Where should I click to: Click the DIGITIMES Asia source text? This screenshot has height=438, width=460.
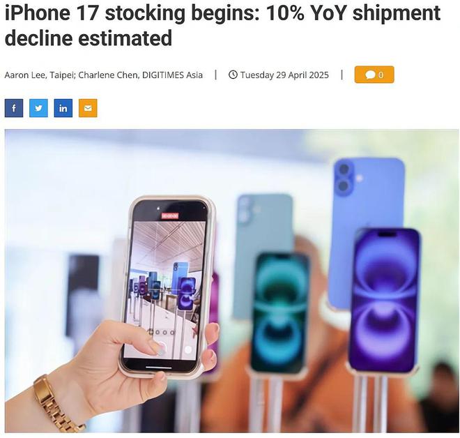(172, 75)
